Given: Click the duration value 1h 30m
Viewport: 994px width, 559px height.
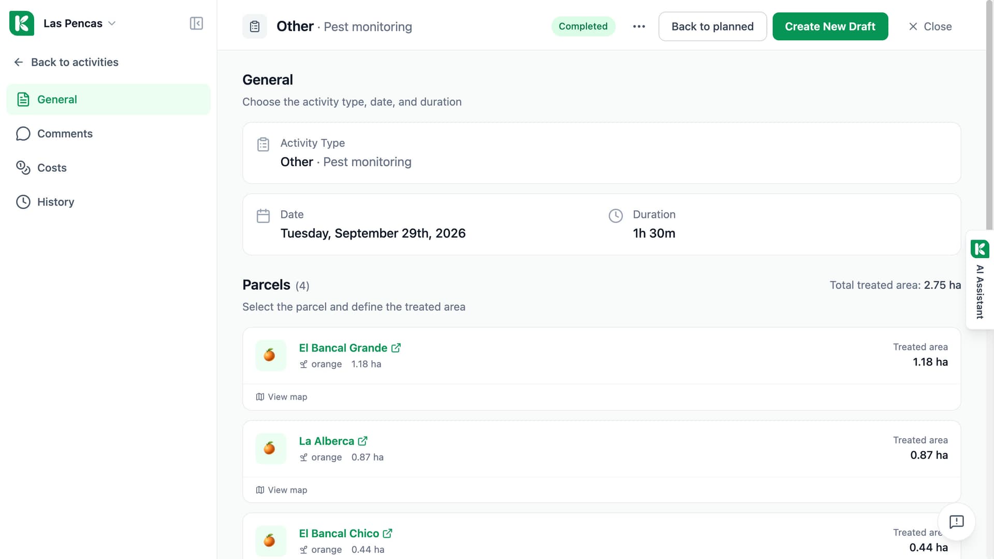Looking at the screenshot, I should coord(654,233).
